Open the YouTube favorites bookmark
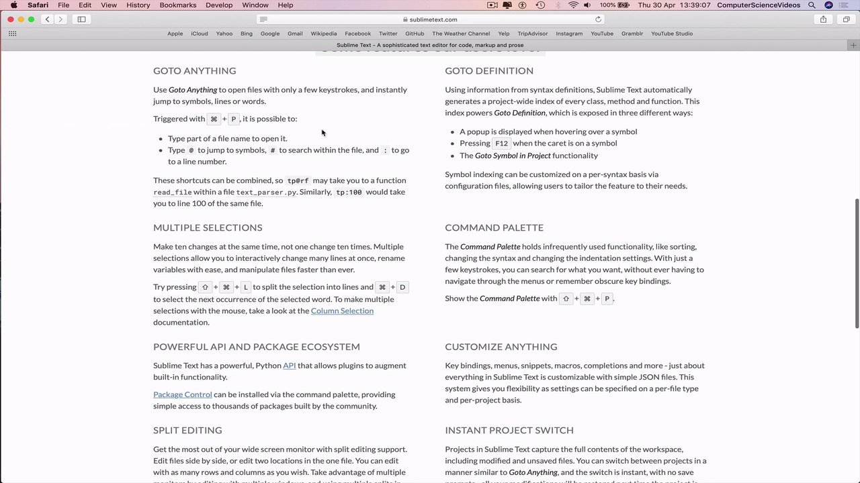 [602, 34]
